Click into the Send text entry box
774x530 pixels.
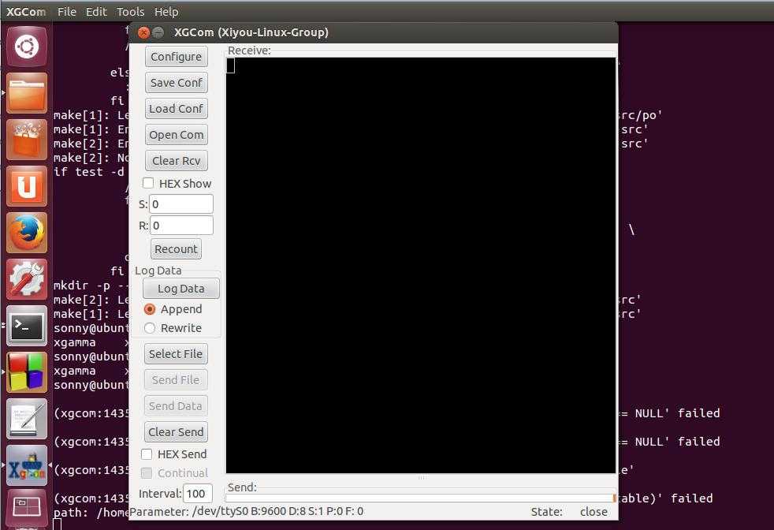point(421,498)
